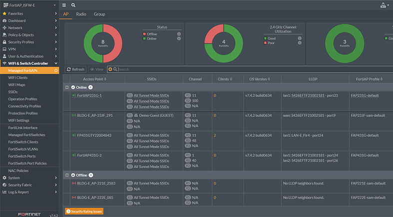The width and height of the screenshot is (393, 217).
Task: Click the Policy & Objects icon
Action: (x=4, y=35)
